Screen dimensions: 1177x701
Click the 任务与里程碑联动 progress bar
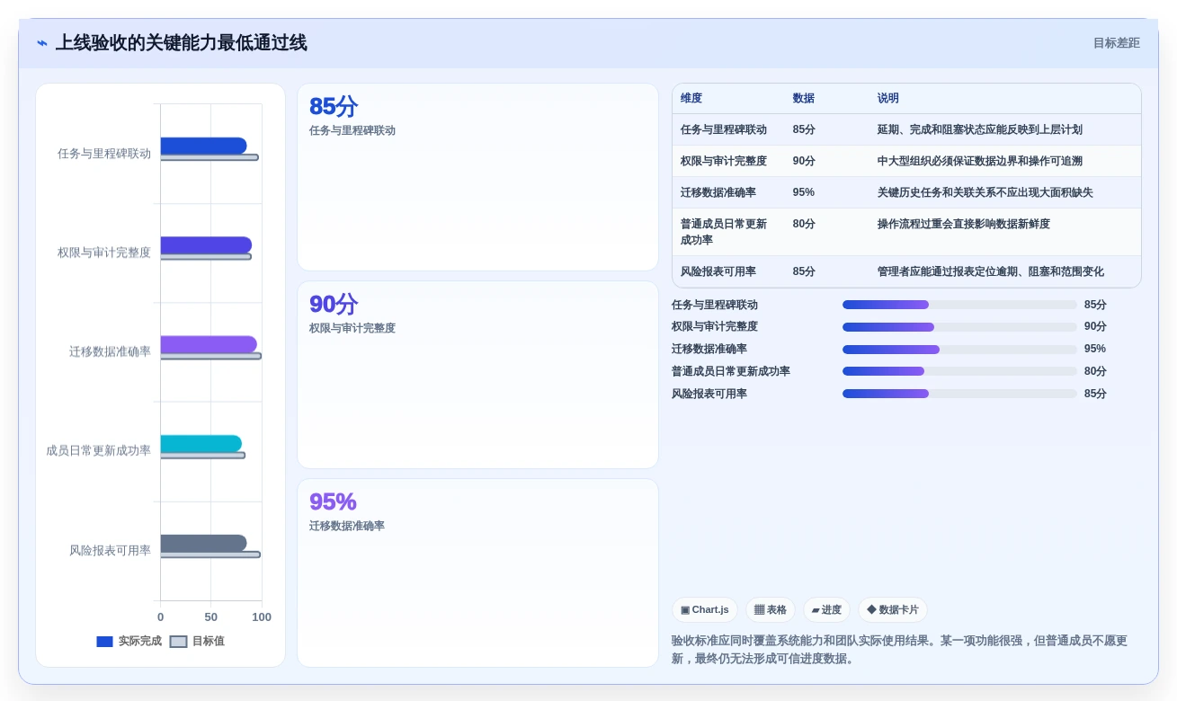point(959,305)
